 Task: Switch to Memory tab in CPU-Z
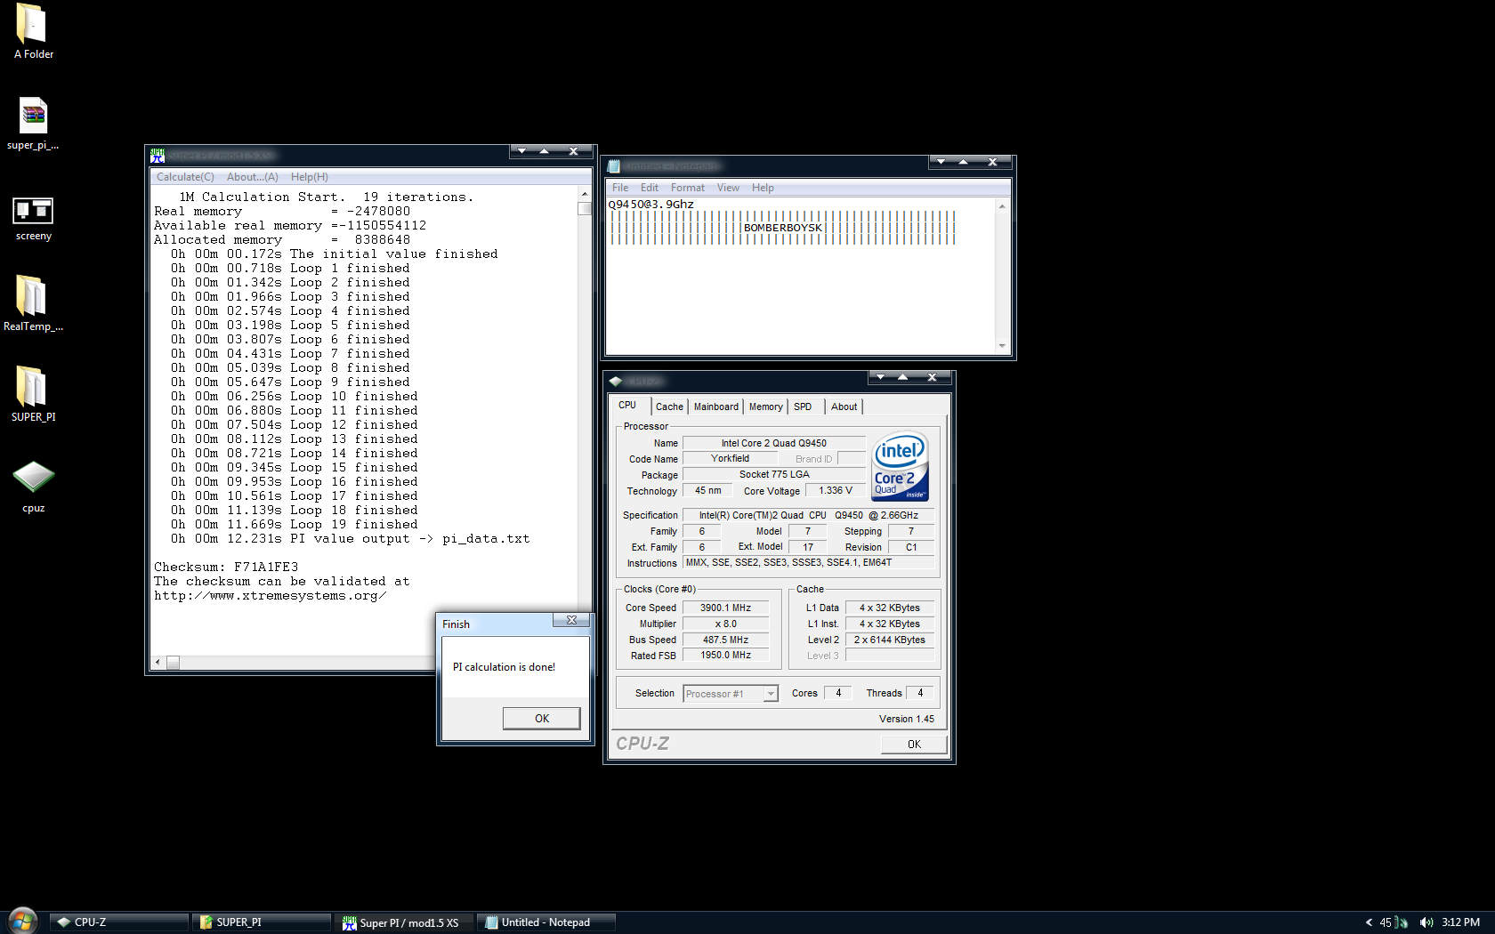(766, 407)
